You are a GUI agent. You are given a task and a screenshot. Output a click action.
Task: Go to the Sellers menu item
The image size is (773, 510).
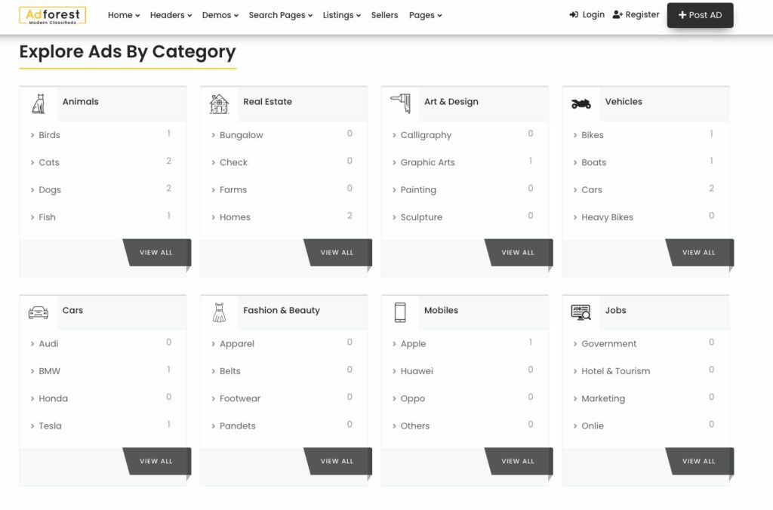[384, 15]
